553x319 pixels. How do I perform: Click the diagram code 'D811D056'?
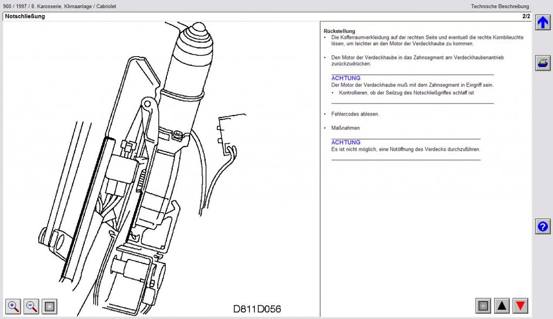(257, 309)
